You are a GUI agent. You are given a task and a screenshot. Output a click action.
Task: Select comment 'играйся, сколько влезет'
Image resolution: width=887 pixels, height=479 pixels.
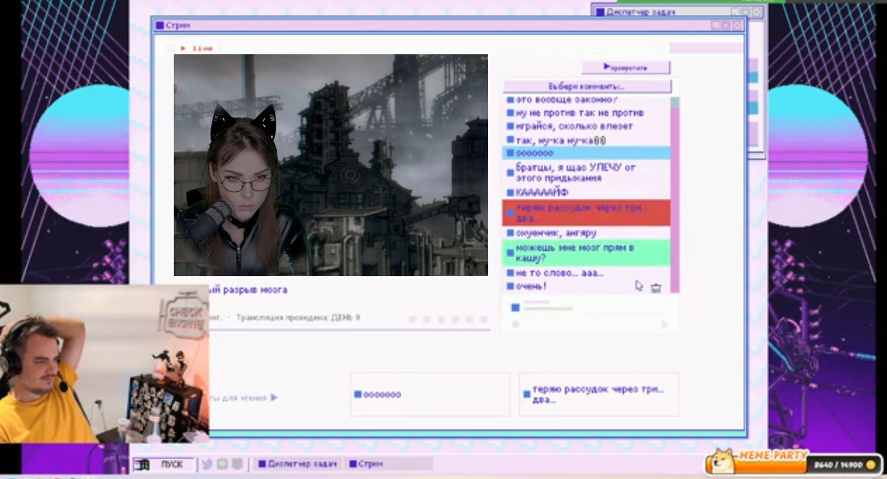tap(586, 126)
